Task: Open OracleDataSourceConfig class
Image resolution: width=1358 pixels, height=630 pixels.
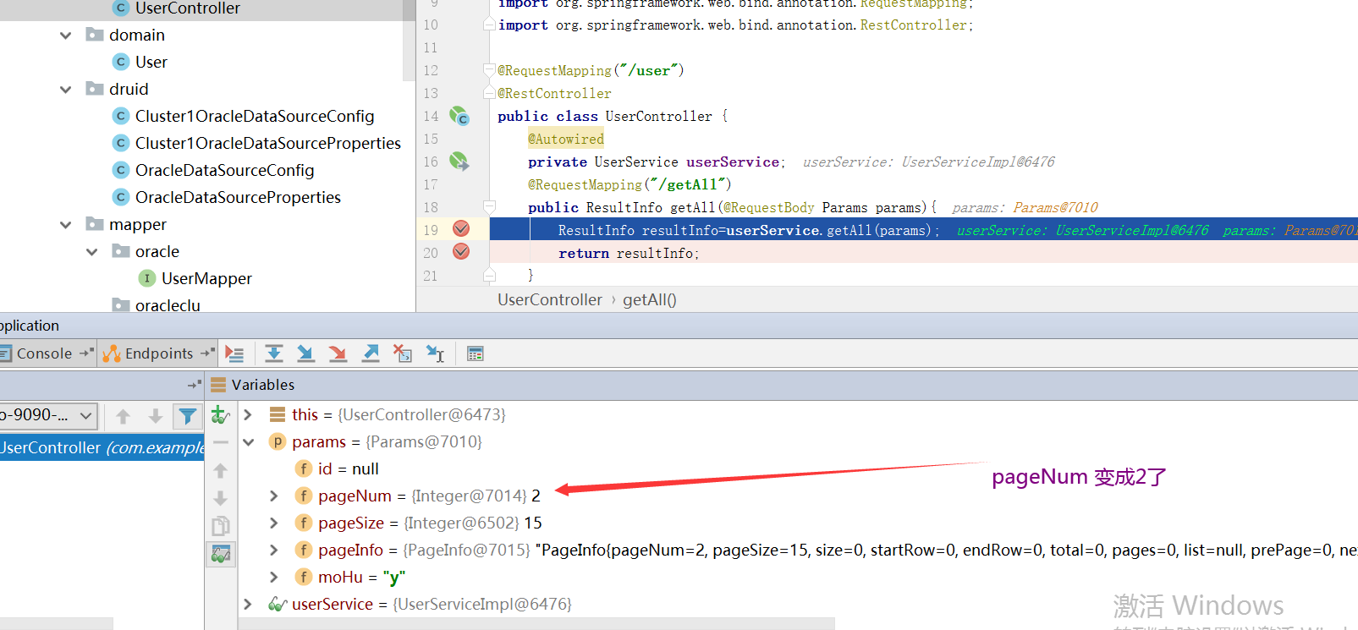Action: pyautogui.click(x=224, y=170)
